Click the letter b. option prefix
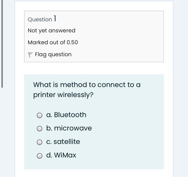This screenshot has width=188, height=177. click(x=49, y=128)
